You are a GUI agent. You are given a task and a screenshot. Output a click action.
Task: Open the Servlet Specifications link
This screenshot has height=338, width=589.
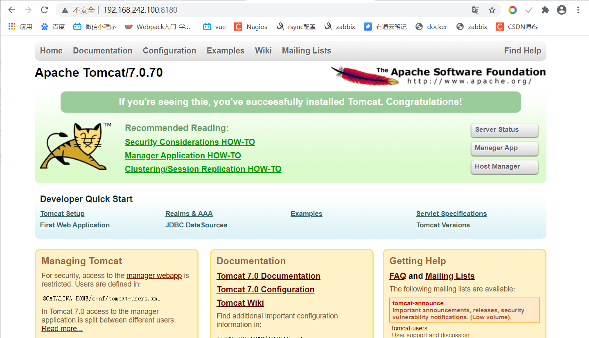(x=451, y=213)
